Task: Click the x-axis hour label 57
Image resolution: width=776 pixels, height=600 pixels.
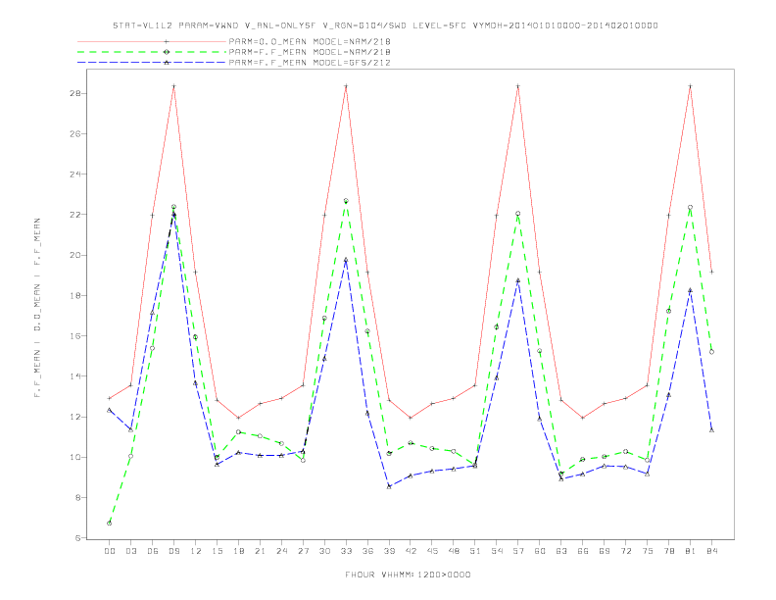Action: (x=518, y=551)
